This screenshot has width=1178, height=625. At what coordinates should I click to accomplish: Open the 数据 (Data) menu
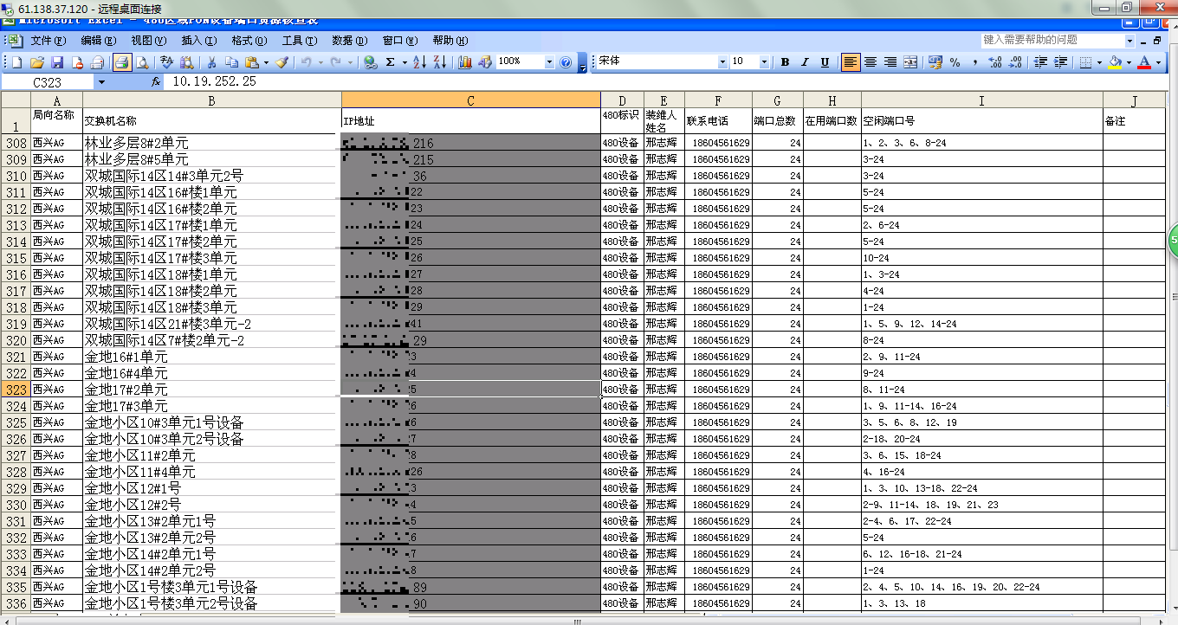pyautogui.click(x=349, y=41)
